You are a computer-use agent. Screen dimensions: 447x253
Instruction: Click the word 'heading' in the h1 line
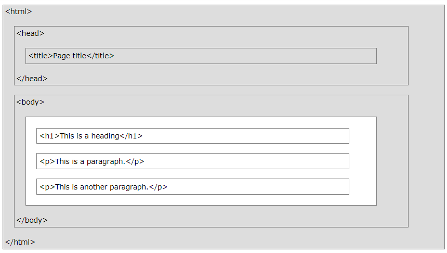(105, 136)
